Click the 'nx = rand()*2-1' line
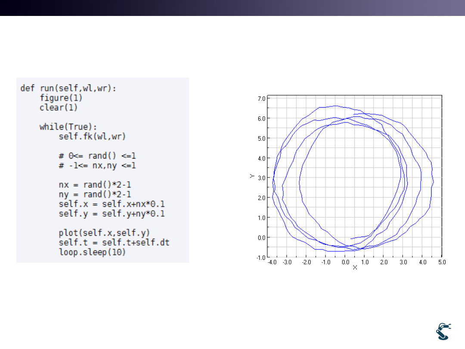Image resolution: width=465 pixels, height=349 pixels. click(x=95, y=184)
